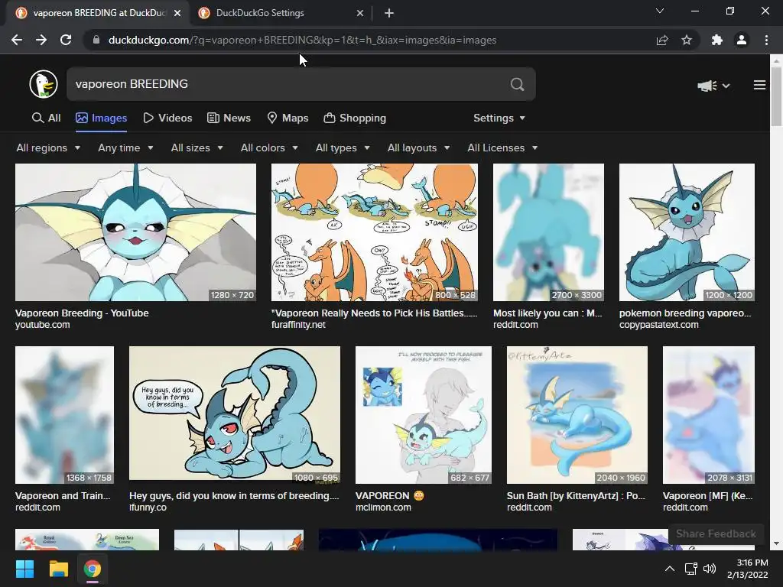The width and height of the screenshot is (783, 587).
Task: Open the Shopping tab
Action: click(x=355, y=118)
